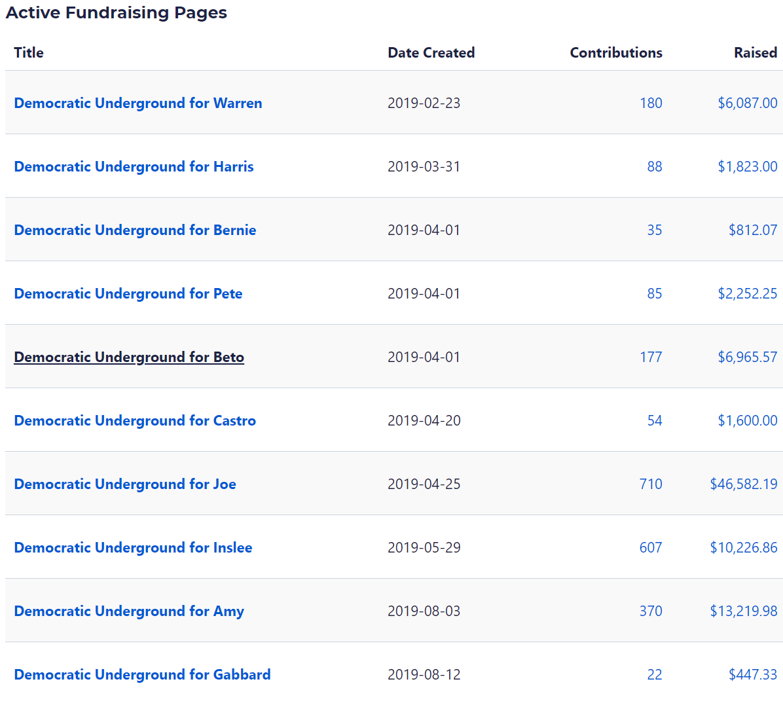
Task: Visit Democratic Underground for Bernie page
Action: pos(135,230)
